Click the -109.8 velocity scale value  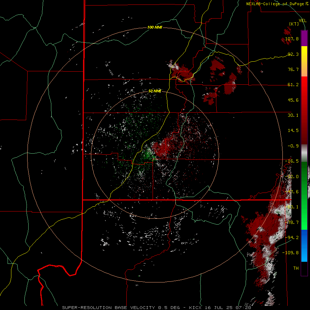[x=291, y=253]
